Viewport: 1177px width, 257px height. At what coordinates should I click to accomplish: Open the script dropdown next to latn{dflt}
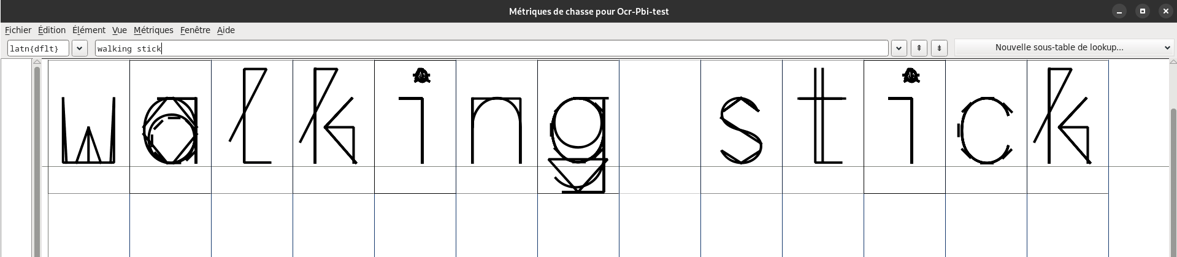pos(80,48)
